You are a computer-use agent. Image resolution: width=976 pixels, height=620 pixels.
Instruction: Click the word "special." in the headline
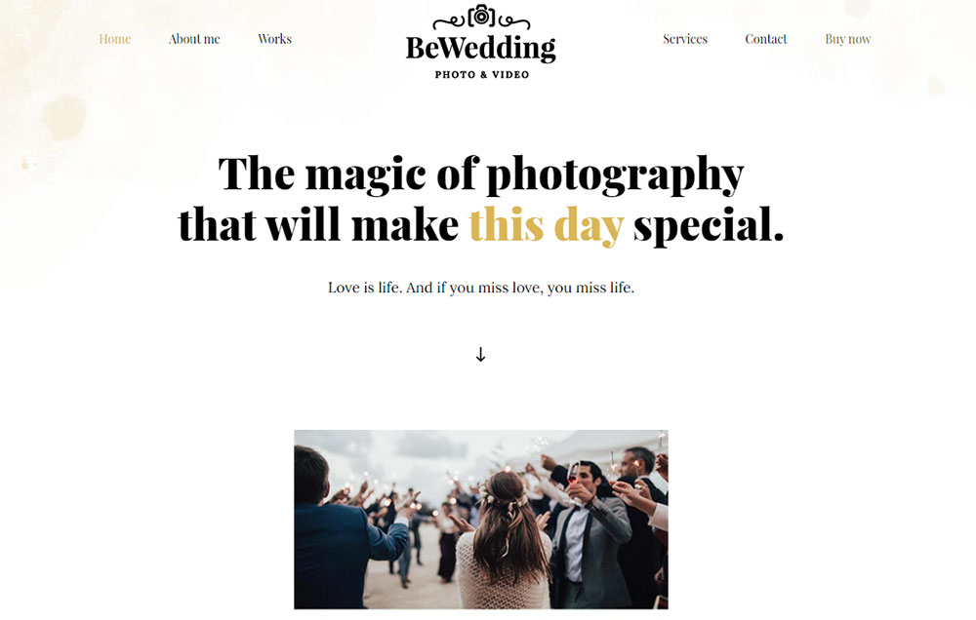709,226
